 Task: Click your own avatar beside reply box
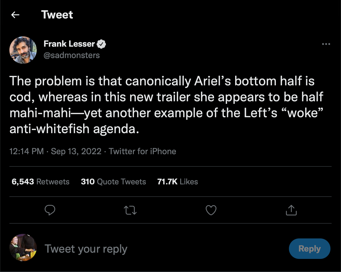click(x=23, y=248)
